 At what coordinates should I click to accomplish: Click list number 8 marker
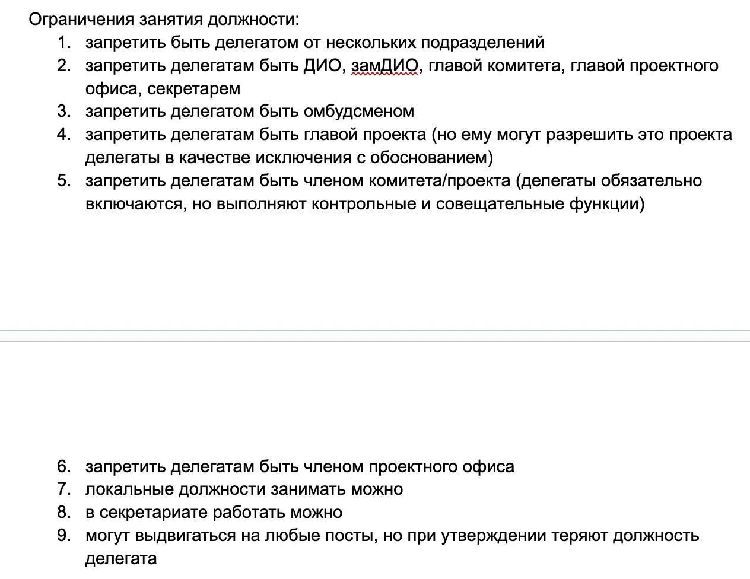(64, 513)
